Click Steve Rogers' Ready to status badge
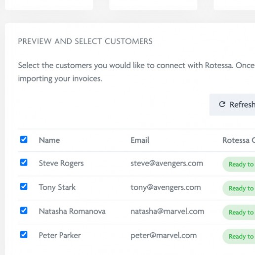The image size is (255, 255). point(239,164)
